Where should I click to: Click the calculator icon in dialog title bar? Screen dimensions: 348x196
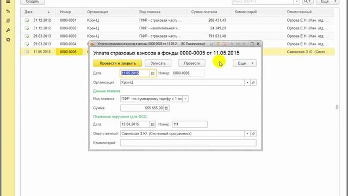tap(219, 44)
